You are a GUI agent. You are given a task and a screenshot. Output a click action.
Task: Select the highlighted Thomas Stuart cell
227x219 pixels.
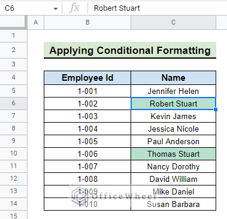click(173, 154)
